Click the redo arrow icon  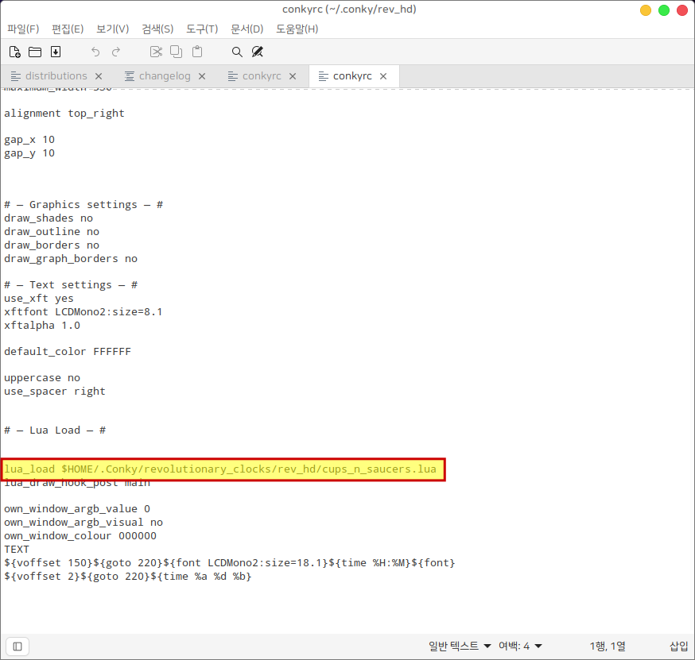(x=116, y=52)
